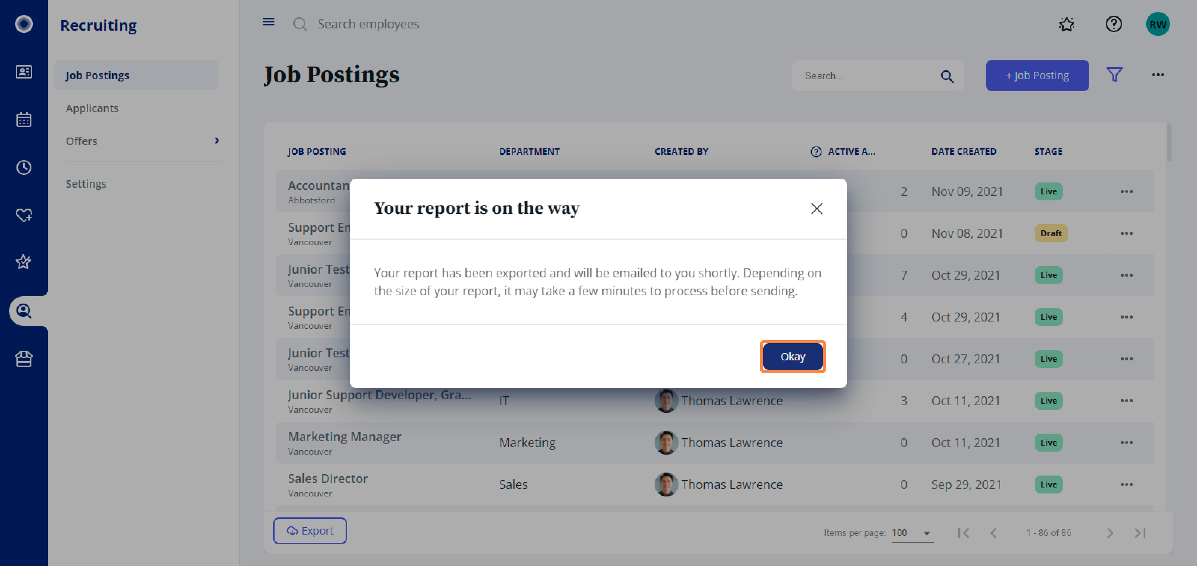1197x566 pixels.
Task: Sort by Created By column header
Action: pyautogui.click(x=681, y=152)
